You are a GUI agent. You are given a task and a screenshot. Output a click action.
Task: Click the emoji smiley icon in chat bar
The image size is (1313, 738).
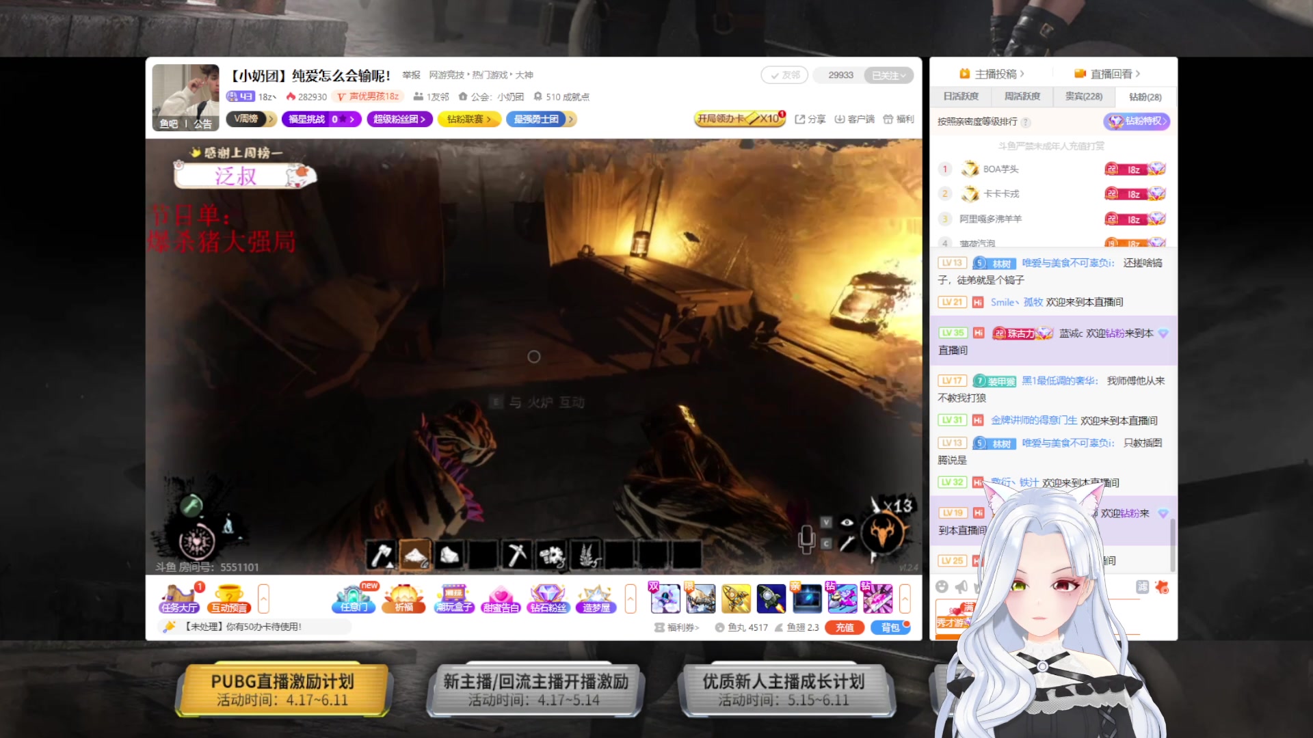[942, 586]
